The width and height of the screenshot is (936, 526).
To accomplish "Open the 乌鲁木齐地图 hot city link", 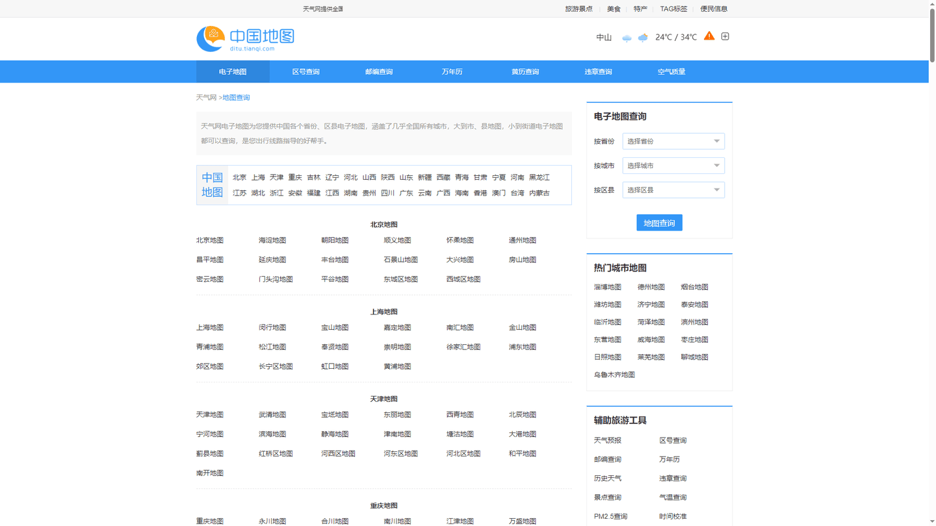I will [614, 375].
